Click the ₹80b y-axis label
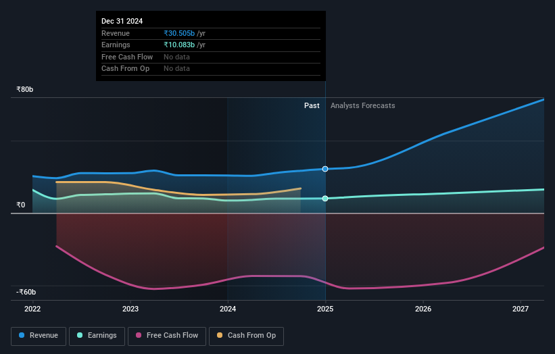Viewport: 555px width, 354px height. [25, 89]
